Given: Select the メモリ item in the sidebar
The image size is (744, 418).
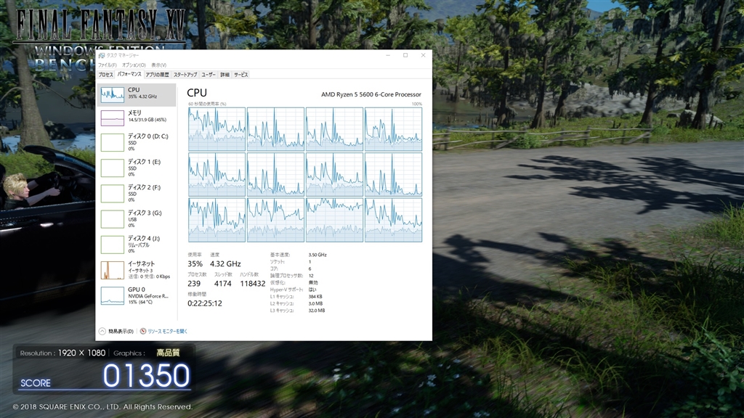Looking at the screenshot, I should tap(137, 118).
